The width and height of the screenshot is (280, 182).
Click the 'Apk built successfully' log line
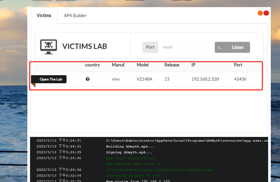(130, 158)
